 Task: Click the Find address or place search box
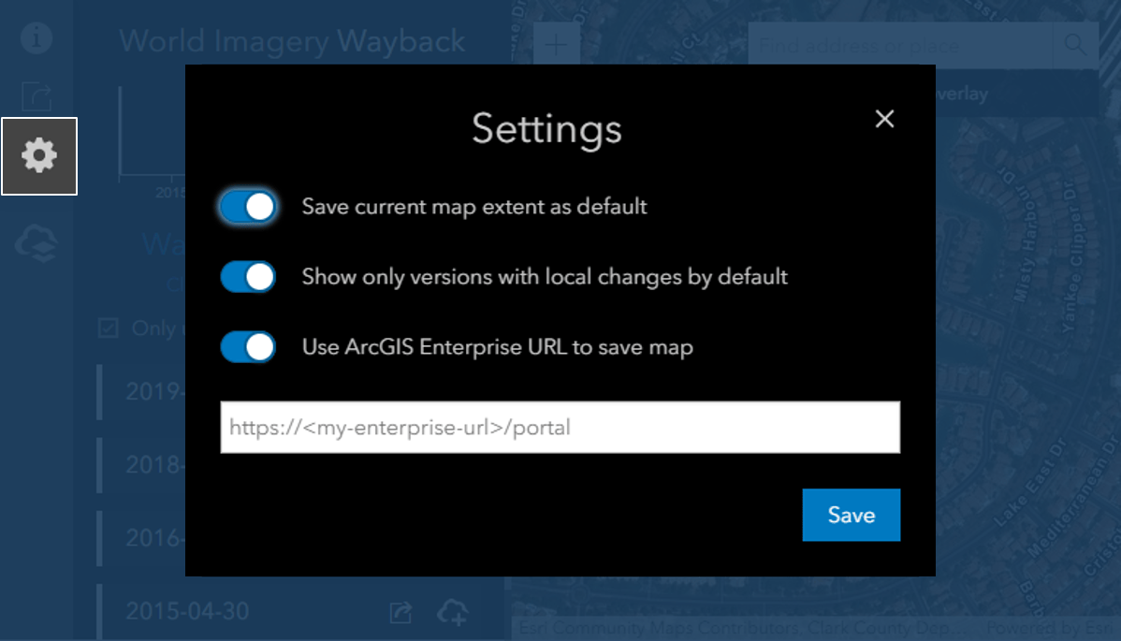898,45
